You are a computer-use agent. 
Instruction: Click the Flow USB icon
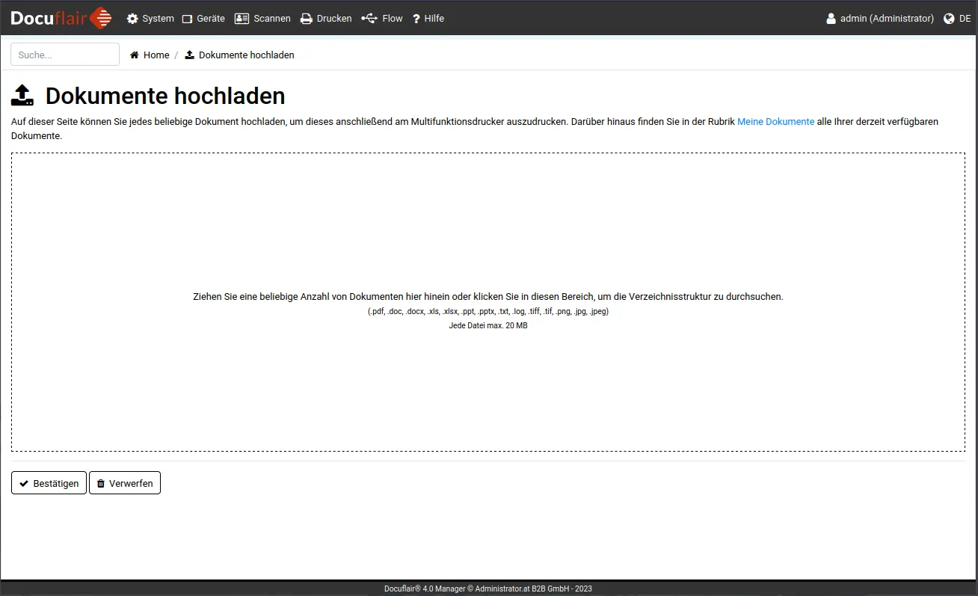click(369, 19)
